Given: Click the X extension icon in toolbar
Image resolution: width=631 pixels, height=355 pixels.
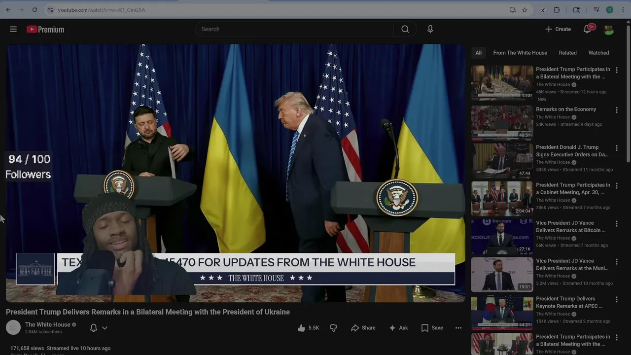Looking at the screenshot, I should pyautogui.click(x=543, y=10).
